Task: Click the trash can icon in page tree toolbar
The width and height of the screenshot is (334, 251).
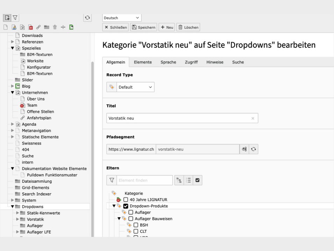Action: [x=55, y=27]
